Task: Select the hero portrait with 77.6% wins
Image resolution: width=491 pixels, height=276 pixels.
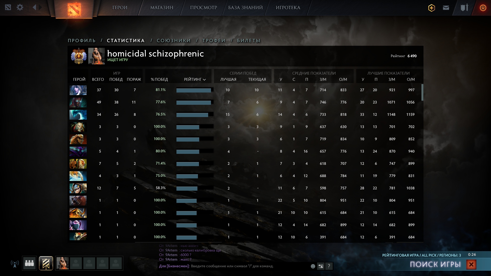Action: click(x=78, y=102)
